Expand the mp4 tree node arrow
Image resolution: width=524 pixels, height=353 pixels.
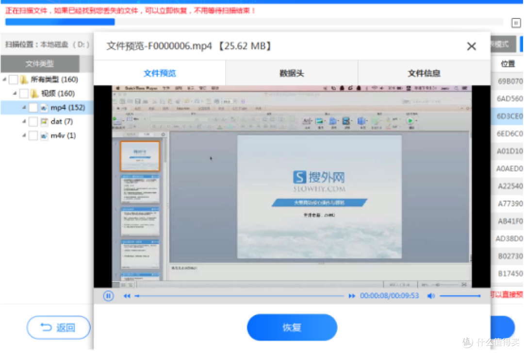24,107
